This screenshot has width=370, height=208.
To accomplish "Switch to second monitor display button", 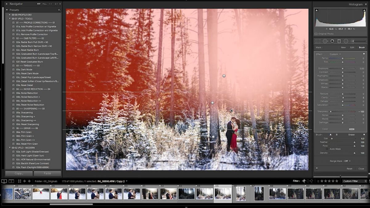I will (x=11, y=181).
